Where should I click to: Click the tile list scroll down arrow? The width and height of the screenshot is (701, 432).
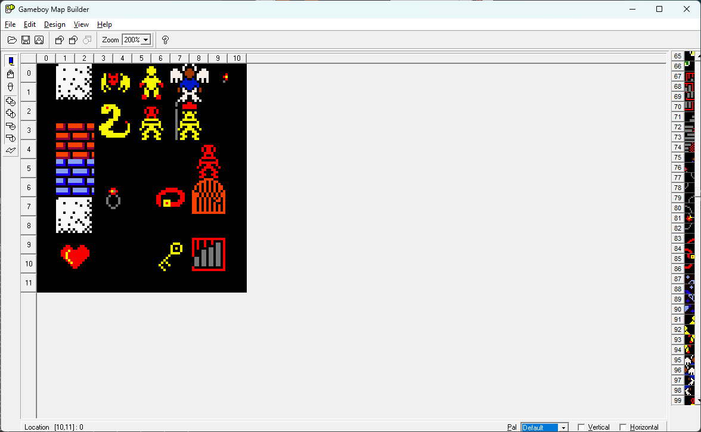[699, 402]
